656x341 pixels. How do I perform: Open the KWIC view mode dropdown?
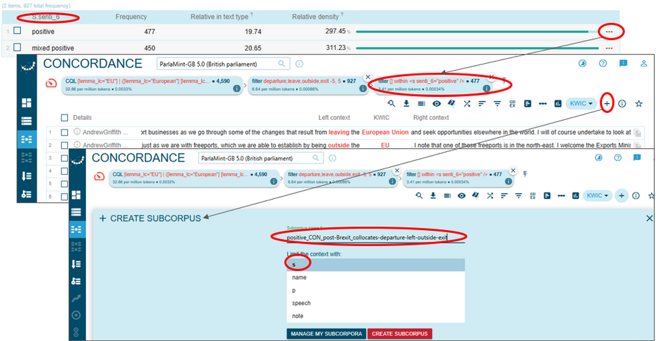coord(580,103)
